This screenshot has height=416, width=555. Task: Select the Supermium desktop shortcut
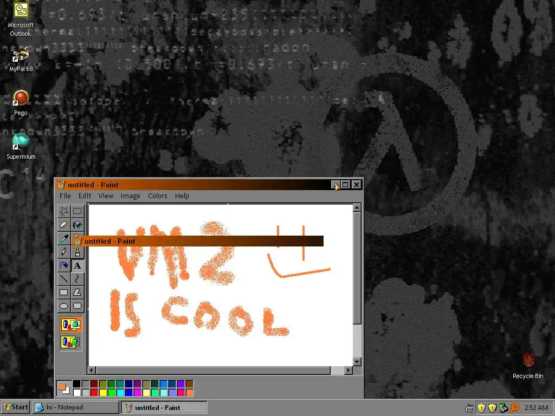click(21, 146)
